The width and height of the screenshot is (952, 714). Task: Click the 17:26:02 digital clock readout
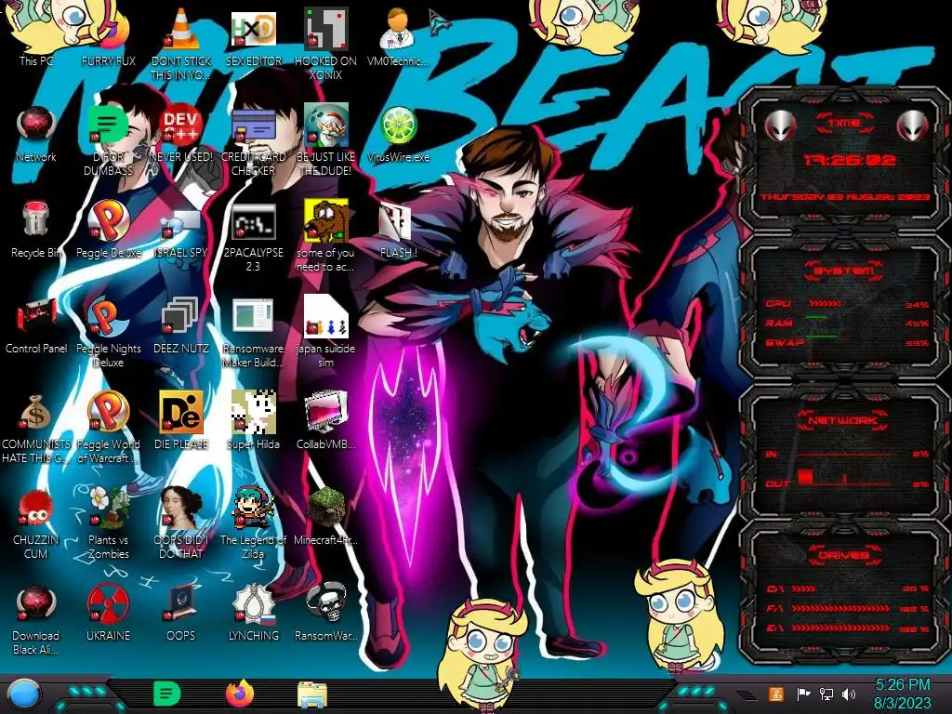tap(849, 160)
